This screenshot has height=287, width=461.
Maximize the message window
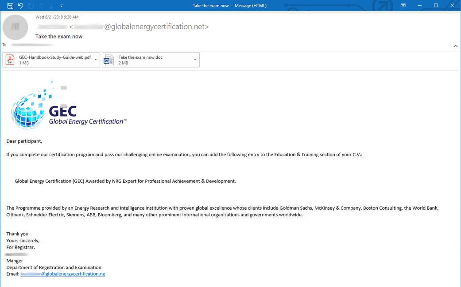pos(436,6)
